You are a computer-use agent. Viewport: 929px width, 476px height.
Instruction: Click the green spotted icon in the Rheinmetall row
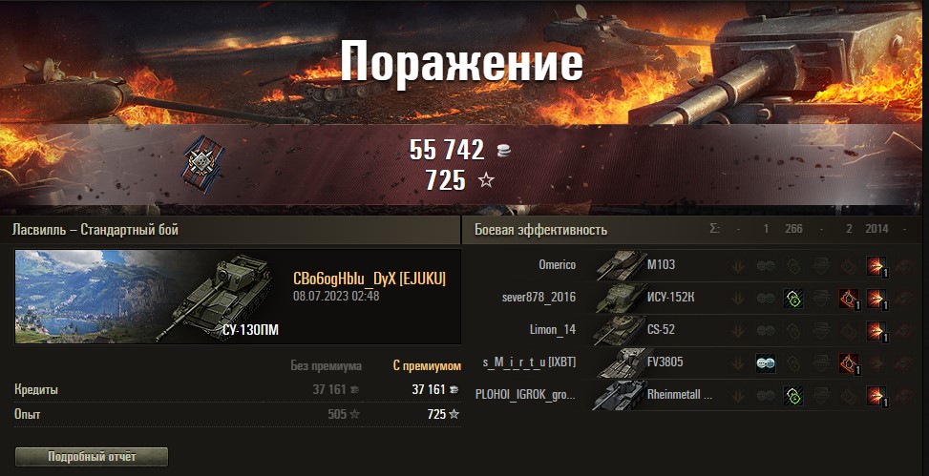tap(793, 396)
